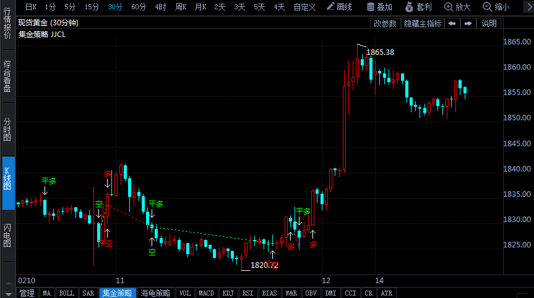
Task: Open the 行情报价 sidebar panel
Action: 7,23
